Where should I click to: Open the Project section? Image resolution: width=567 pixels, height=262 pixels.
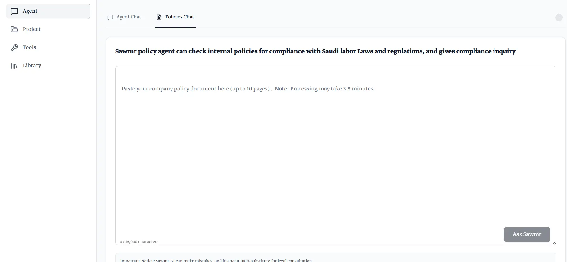click(x=32, y=29)
